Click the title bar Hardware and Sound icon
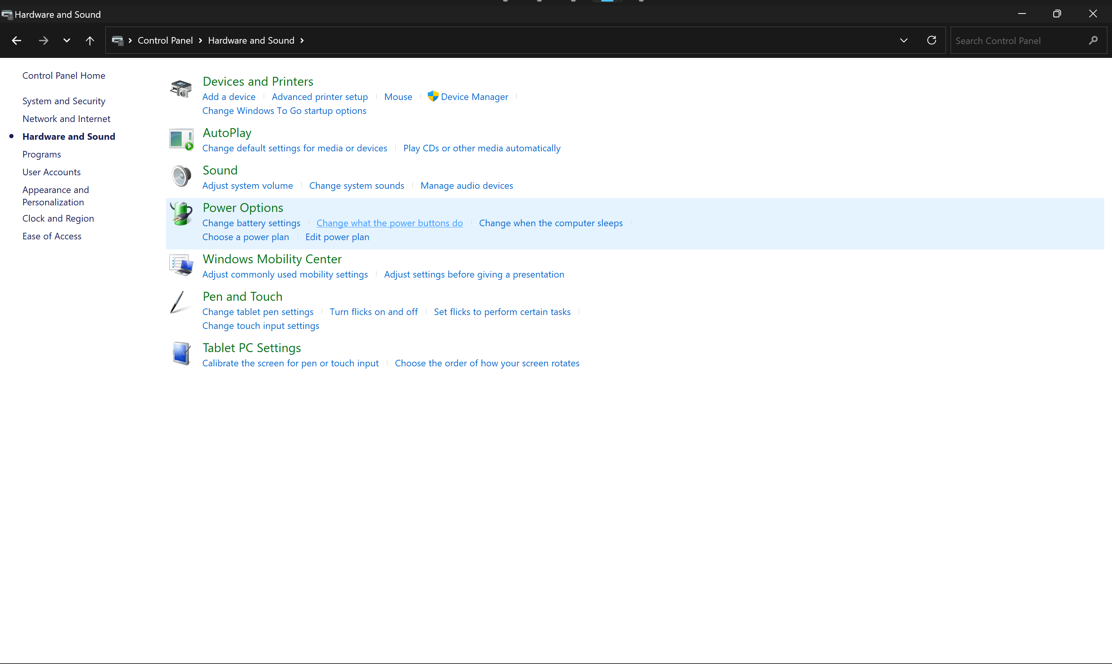The height and width of the screenshot is (664, 1112). pyautogui.click(x=7, y=15)
